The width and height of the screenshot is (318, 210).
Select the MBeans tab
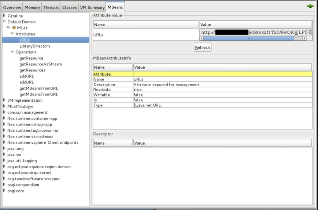pos(115,7)
